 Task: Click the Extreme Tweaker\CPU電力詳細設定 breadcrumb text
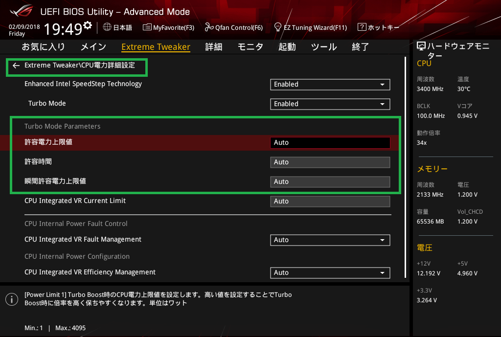click(80, 65)
